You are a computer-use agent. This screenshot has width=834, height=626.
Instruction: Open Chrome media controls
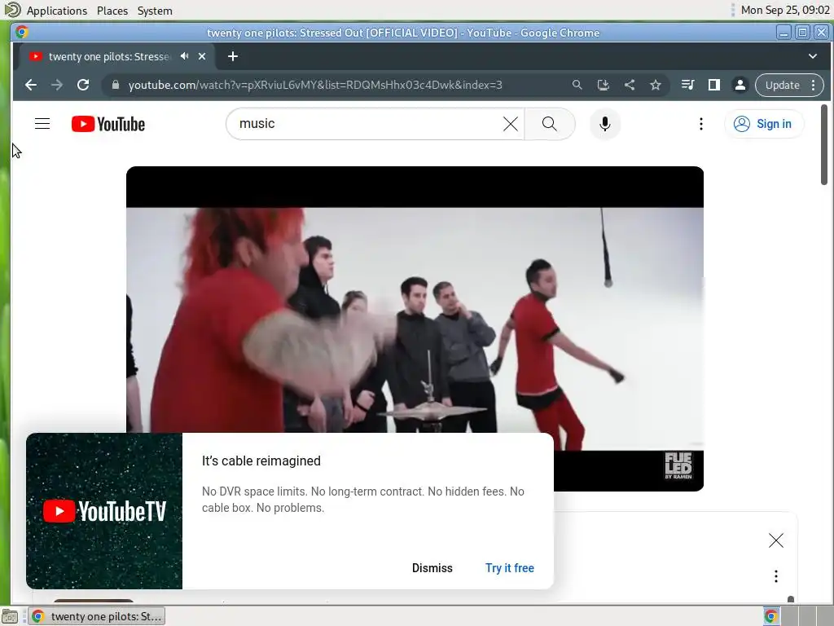coord(687,85)
